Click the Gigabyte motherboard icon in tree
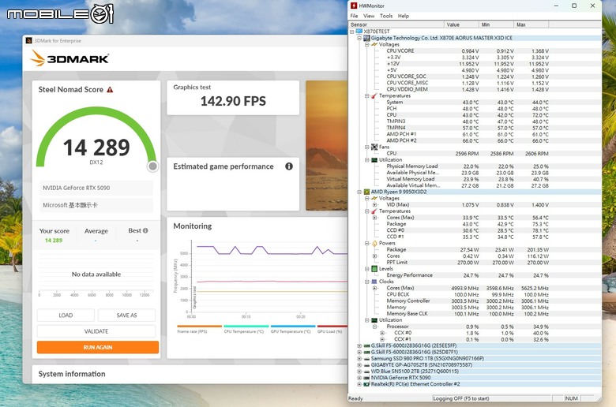The image size is (616, 407). click(x=366, y=38)
